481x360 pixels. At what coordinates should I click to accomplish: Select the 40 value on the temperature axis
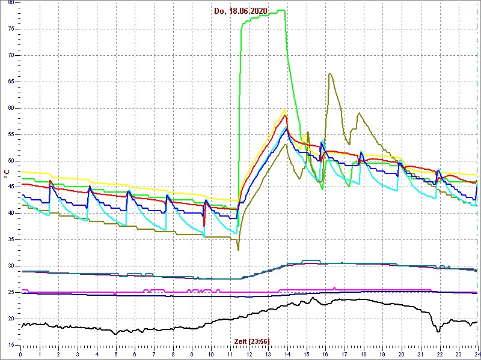click(x=11, y=214)
